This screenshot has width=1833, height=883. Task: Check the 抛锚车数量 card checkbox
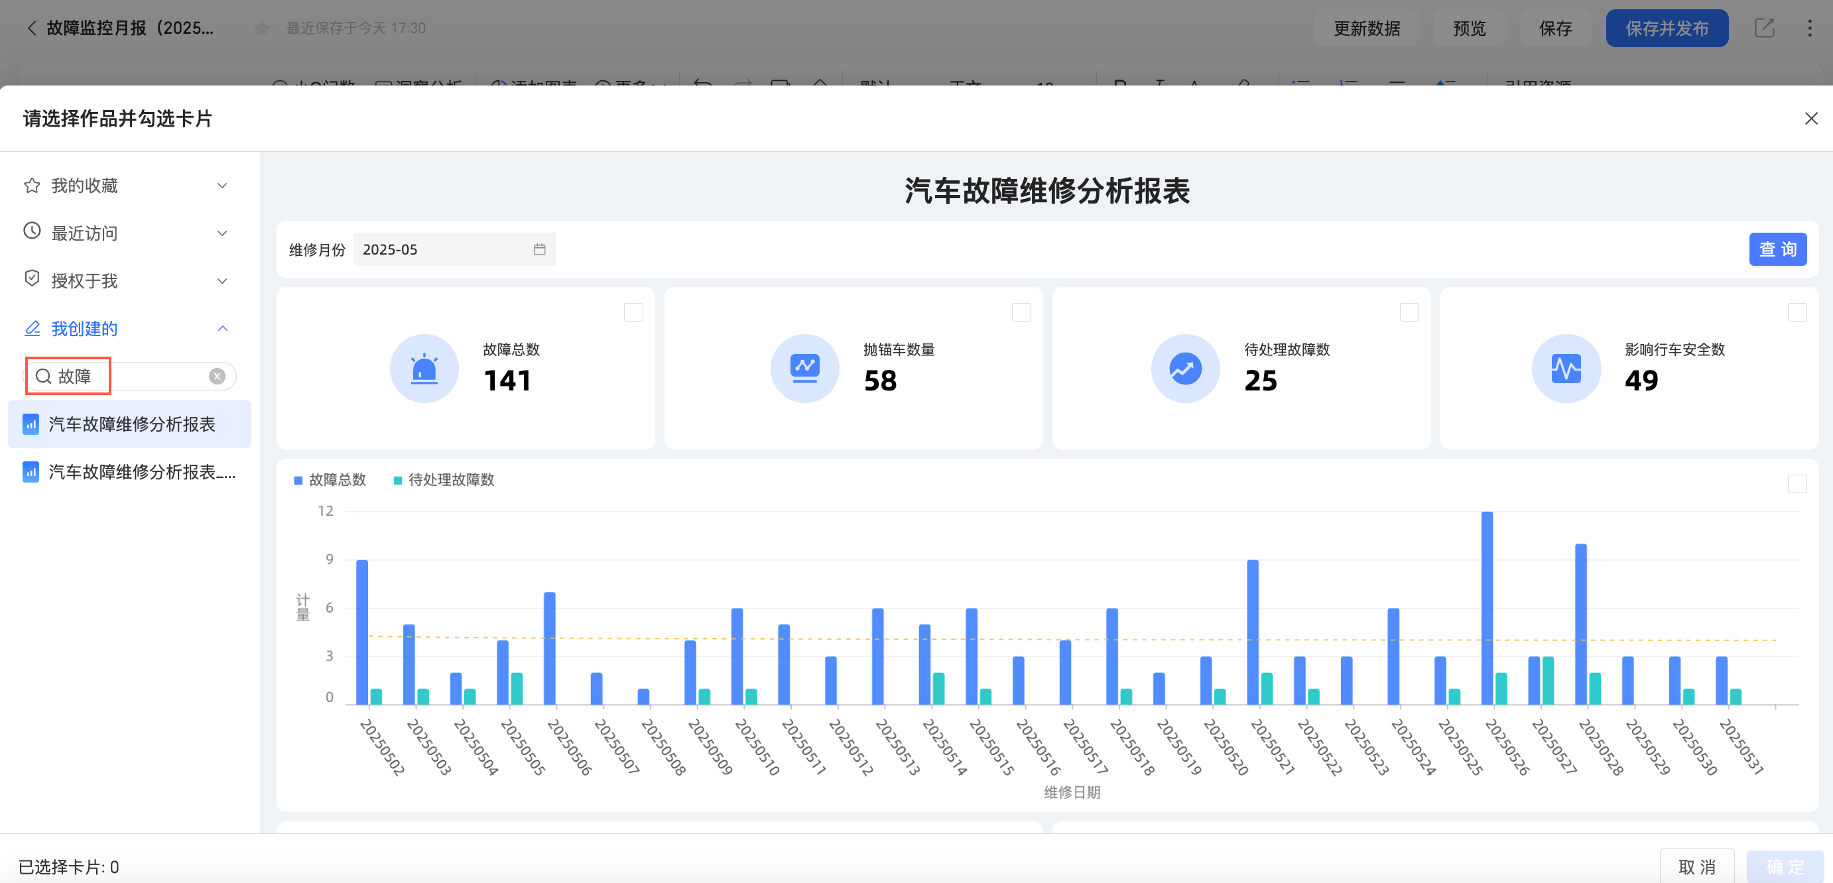click(x=1021, y=312)
